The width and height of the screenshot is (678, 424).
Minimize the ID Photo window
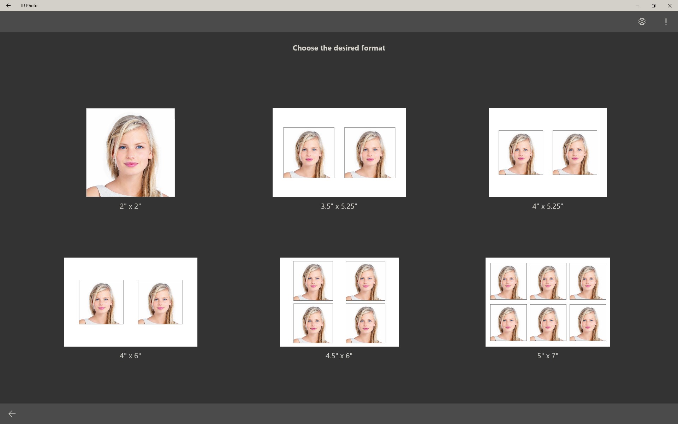tap(637, 6)
